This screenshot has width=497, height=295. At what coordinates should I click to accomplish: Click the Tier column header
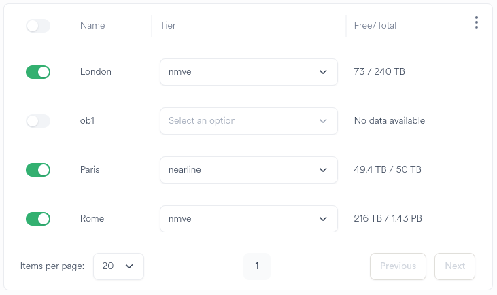[167, 26]
